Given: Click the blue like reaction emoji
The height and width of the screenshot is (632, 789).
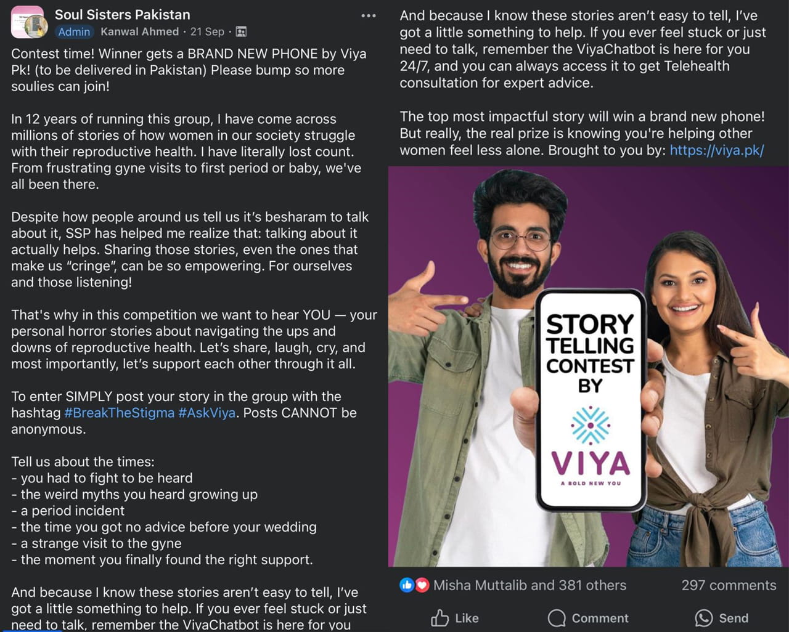Looking at the screenshot, I should 407,585.
